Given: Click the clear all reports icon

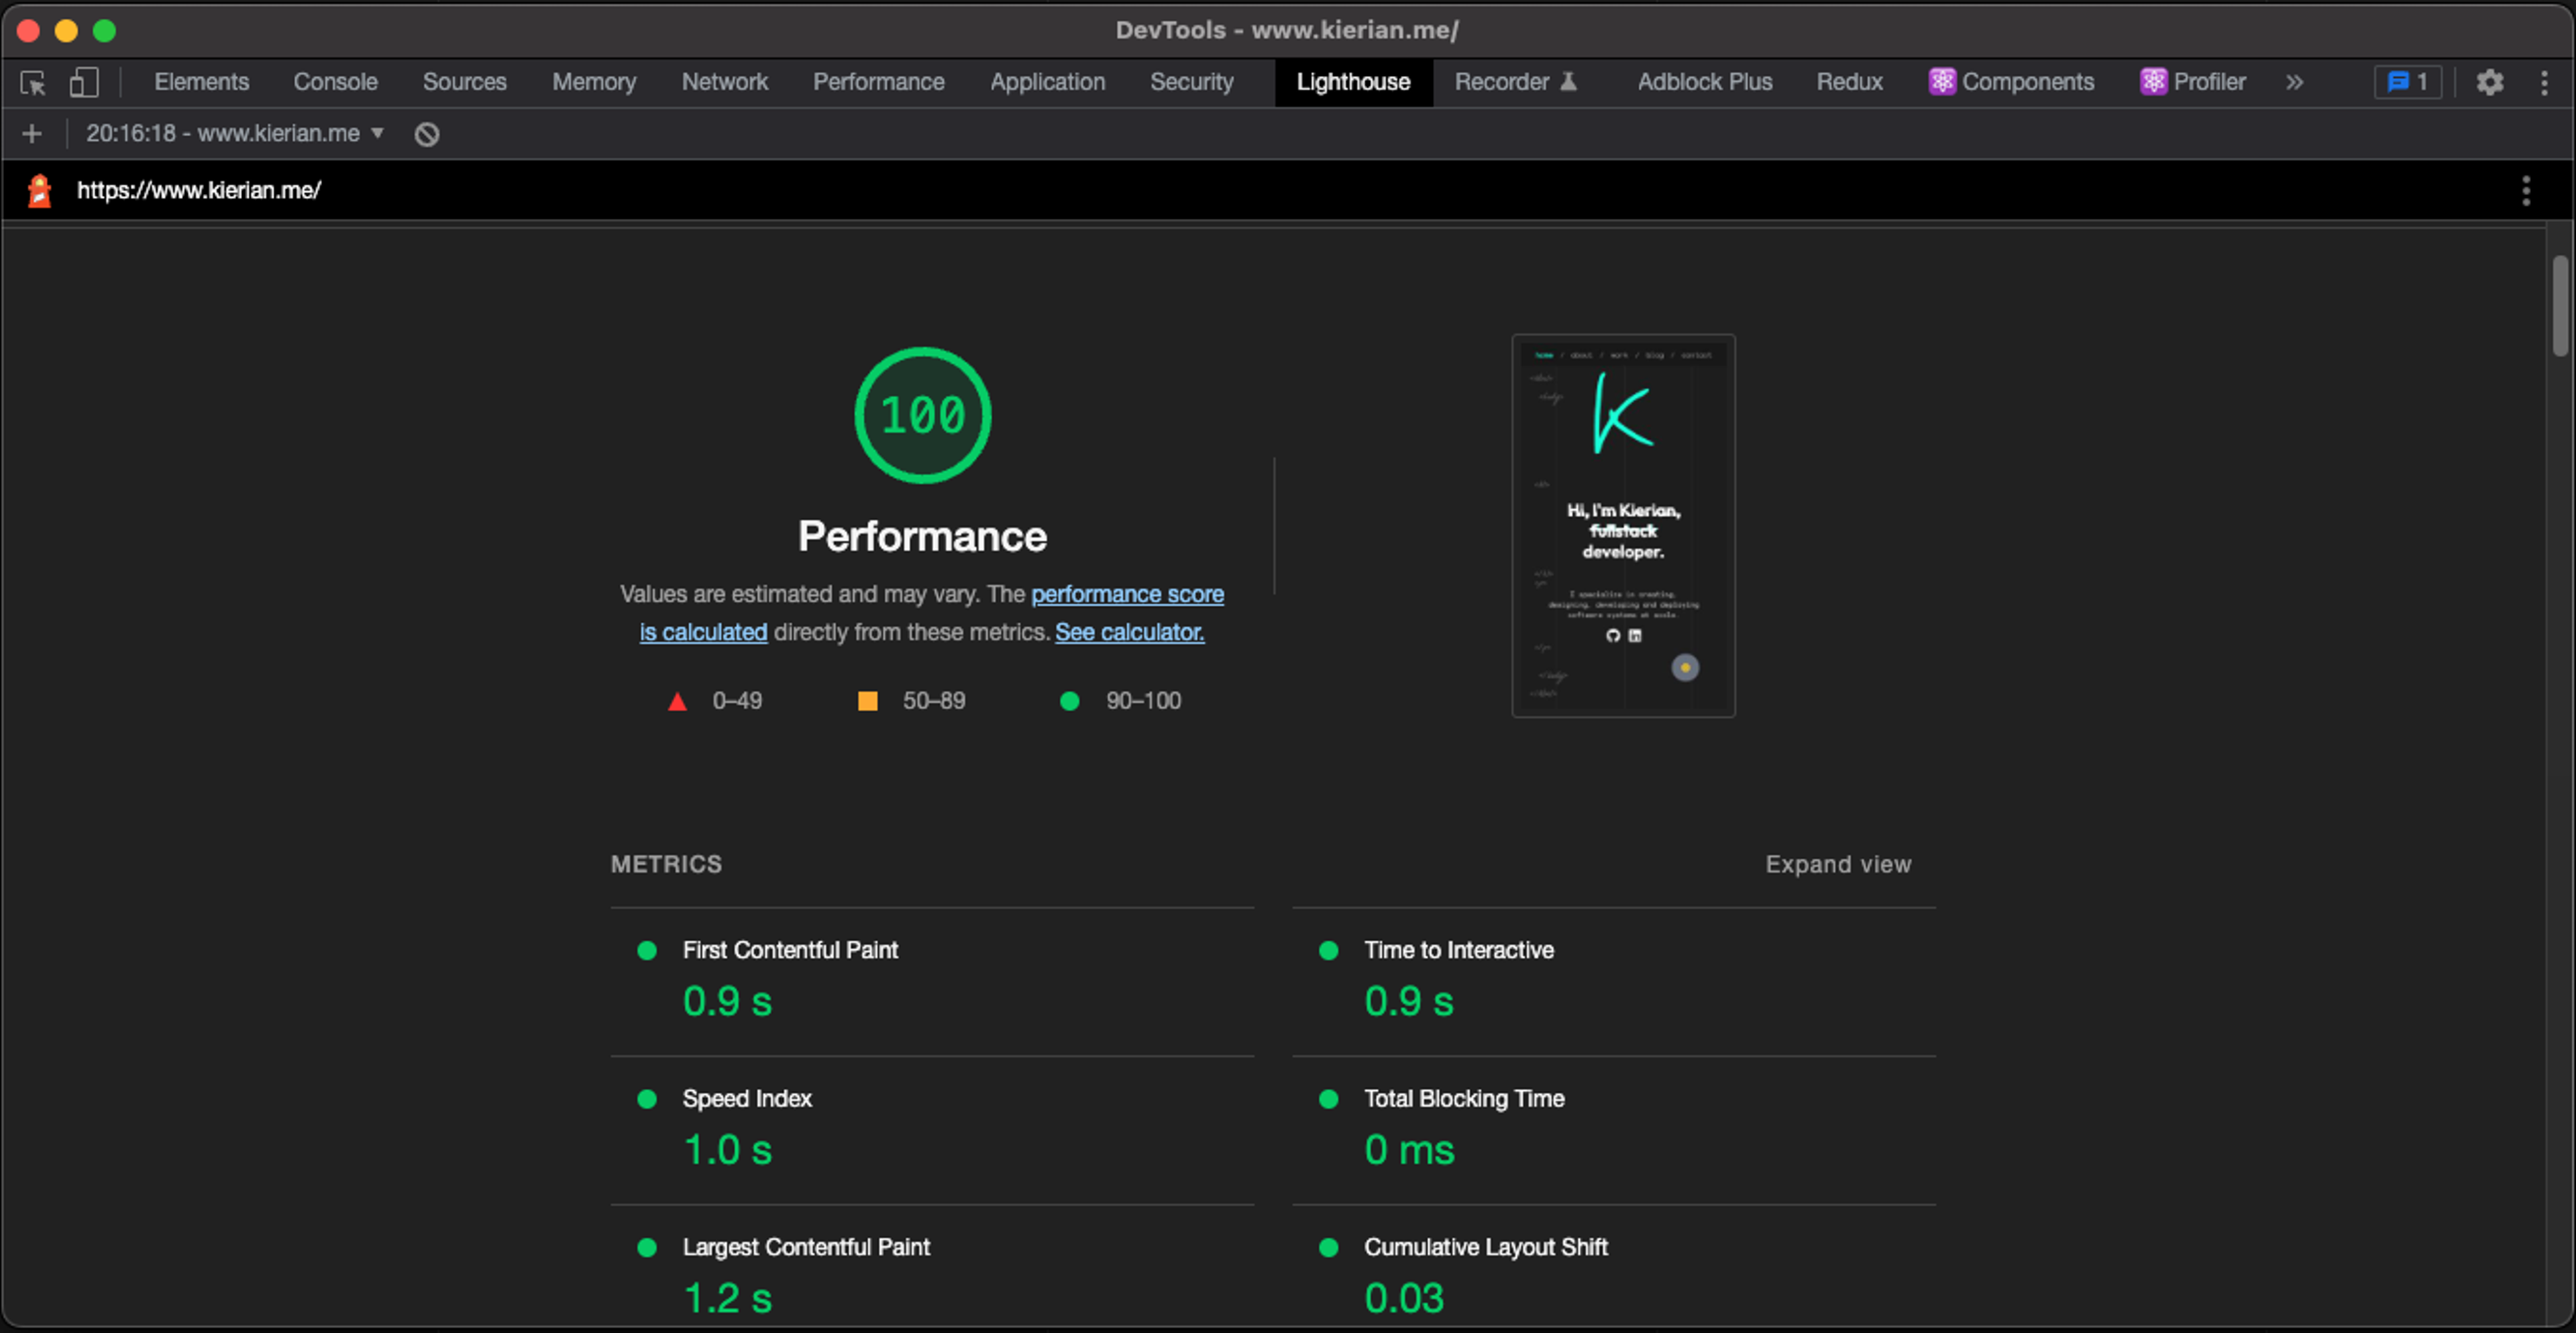Looking at the screenshot, I should [427, 134].
